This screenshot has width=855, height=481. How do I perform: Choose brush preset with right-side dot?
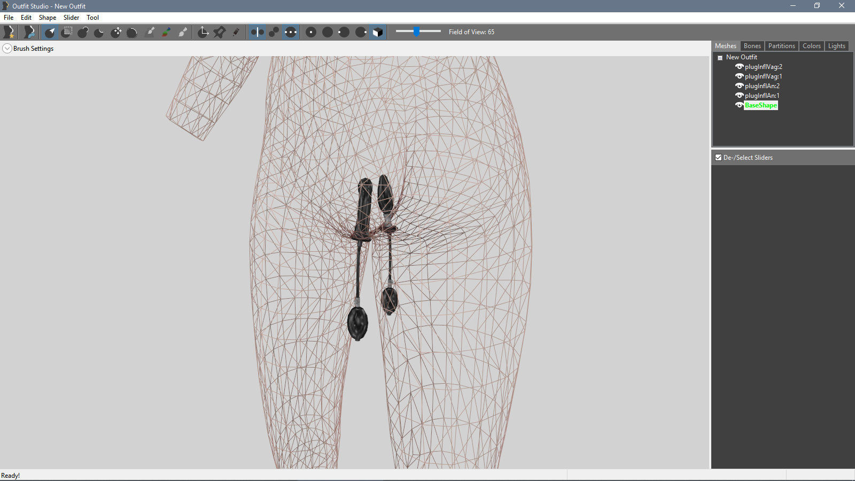pyautogui.click(x=361, y=32)
